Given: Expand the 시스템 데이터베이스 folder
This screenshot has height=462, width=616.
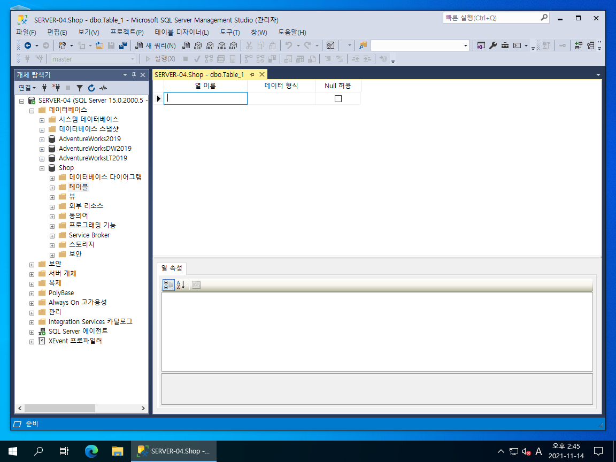Looking at the screenshot, I should (x=42, y=120).
